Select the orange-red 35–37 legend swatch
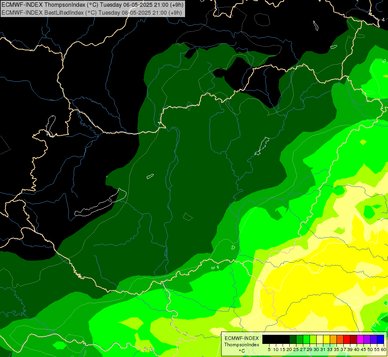Viewport: 388px width, 357px height. coord(340,340)
